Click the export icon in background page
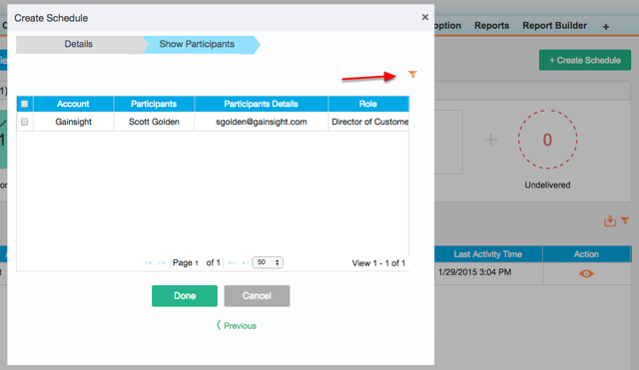This screenshot has width=639, height=370. click(610, 221)
